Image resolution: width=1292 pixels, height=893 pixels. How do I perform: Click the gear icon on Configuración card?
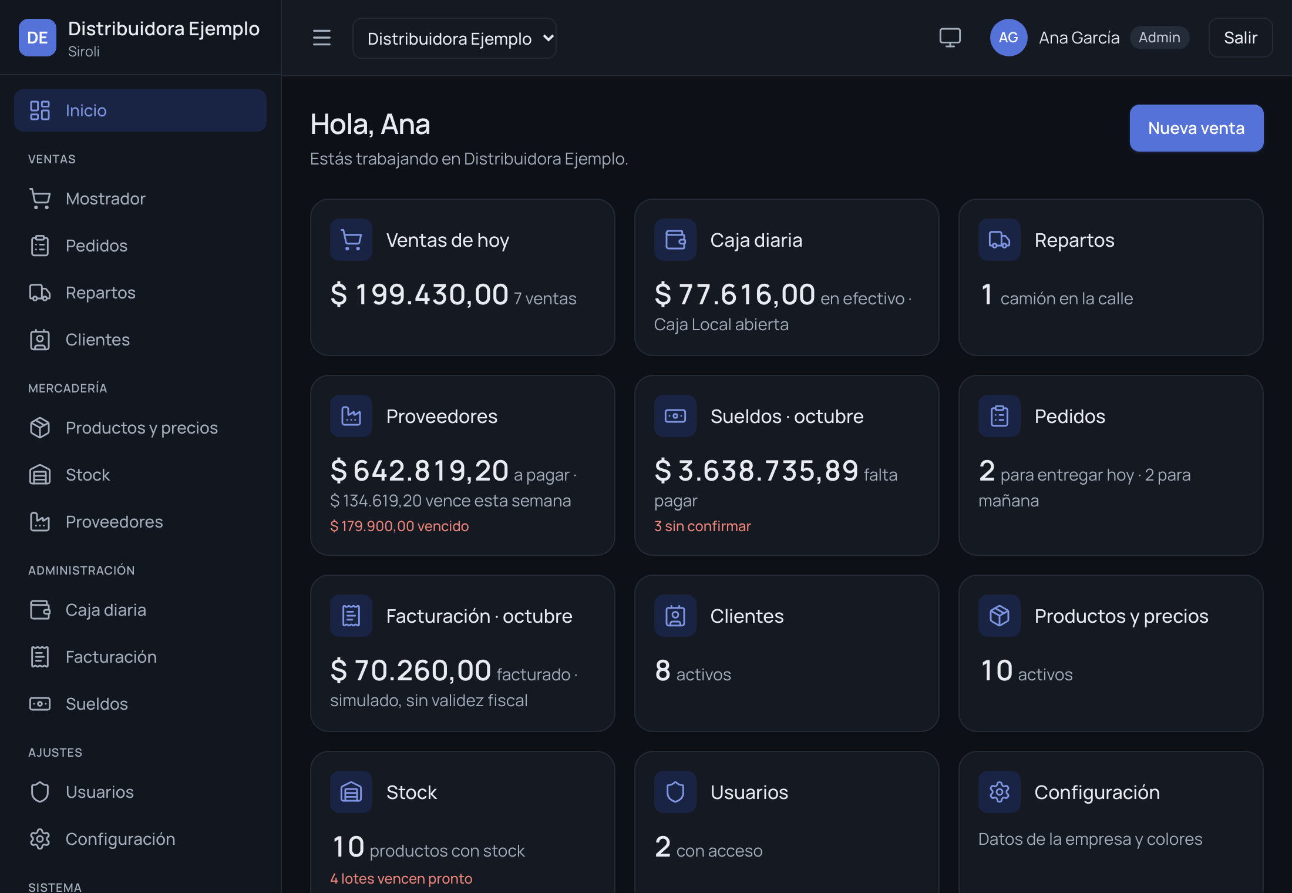tap(1000, 792)
